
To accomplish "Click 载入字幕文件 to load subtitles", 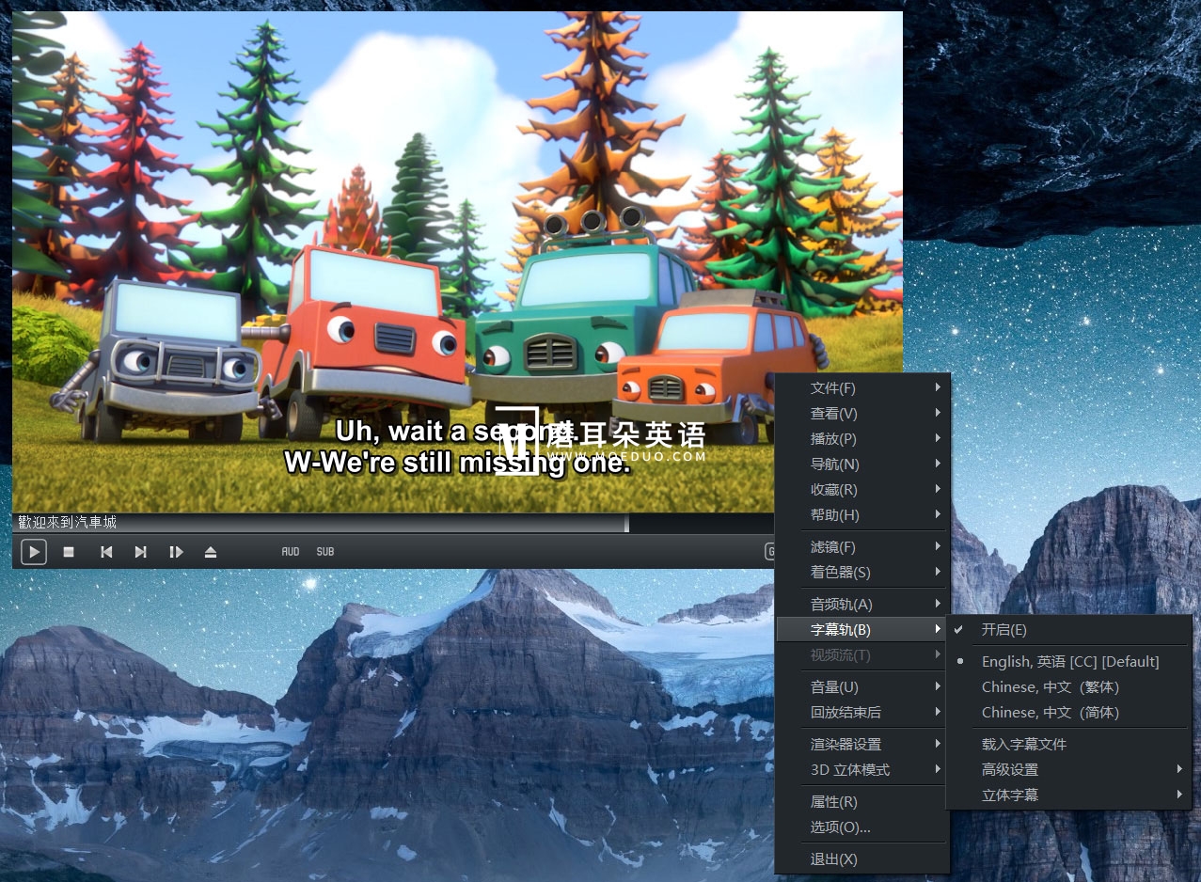I will (x=1023, y=745).
